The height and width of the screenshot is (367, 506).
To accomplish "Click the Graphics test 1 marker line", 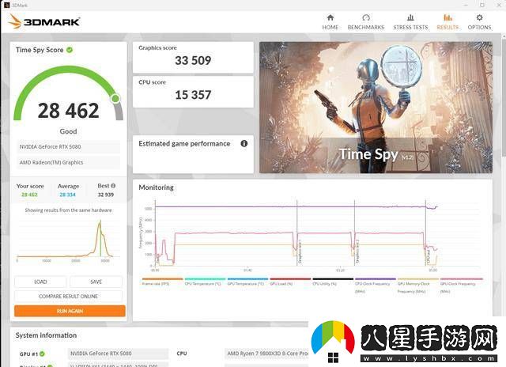I will [297, 233].
